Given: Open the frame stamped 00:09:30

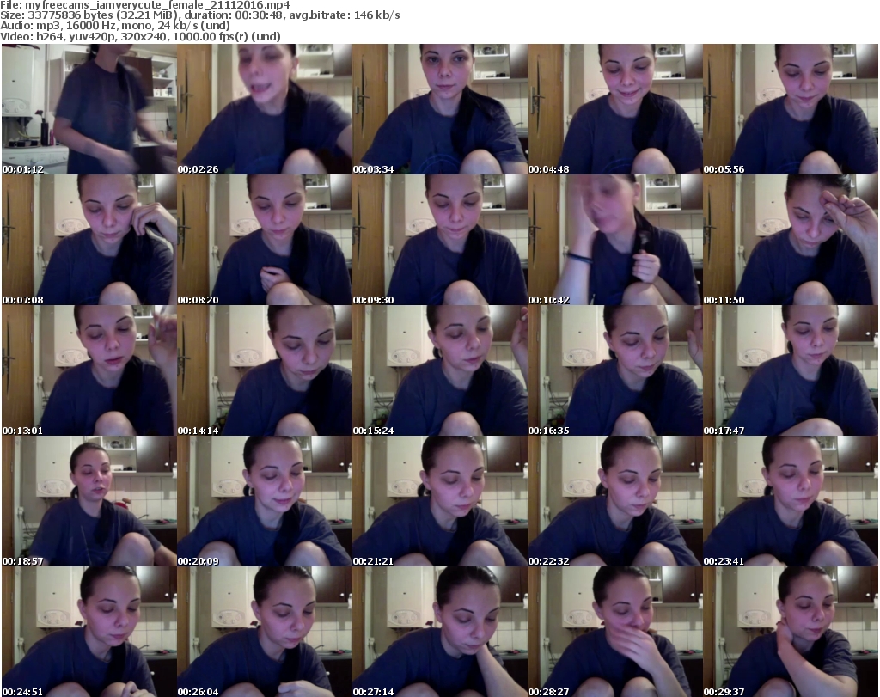Looking at the screenshot, I should (x=440, y=240).
